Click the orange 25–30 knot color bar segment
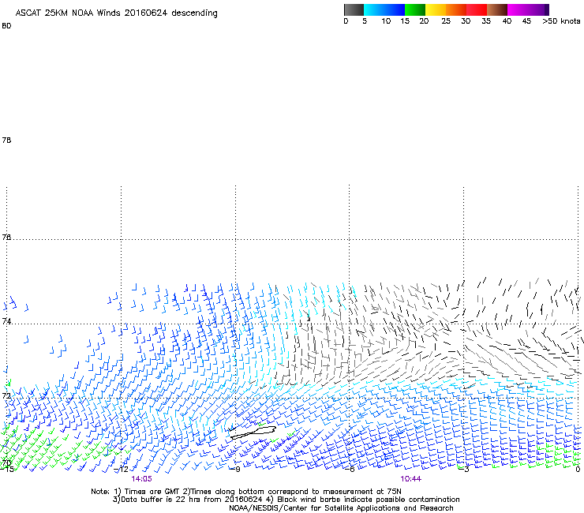This screenshot has height=513, width=584. point(456,9)
